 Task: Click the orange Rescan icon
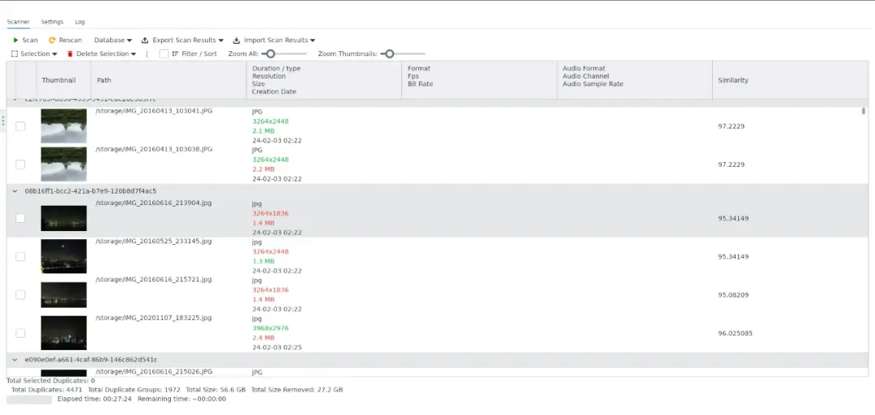click(x=53, y=40)
